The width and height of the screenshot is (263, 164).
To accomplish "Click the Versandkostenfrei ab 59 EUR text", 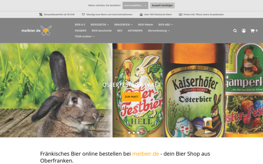I will [x=59, y=14].
